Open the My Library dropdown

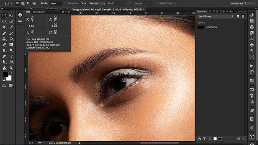pos(216,16)
